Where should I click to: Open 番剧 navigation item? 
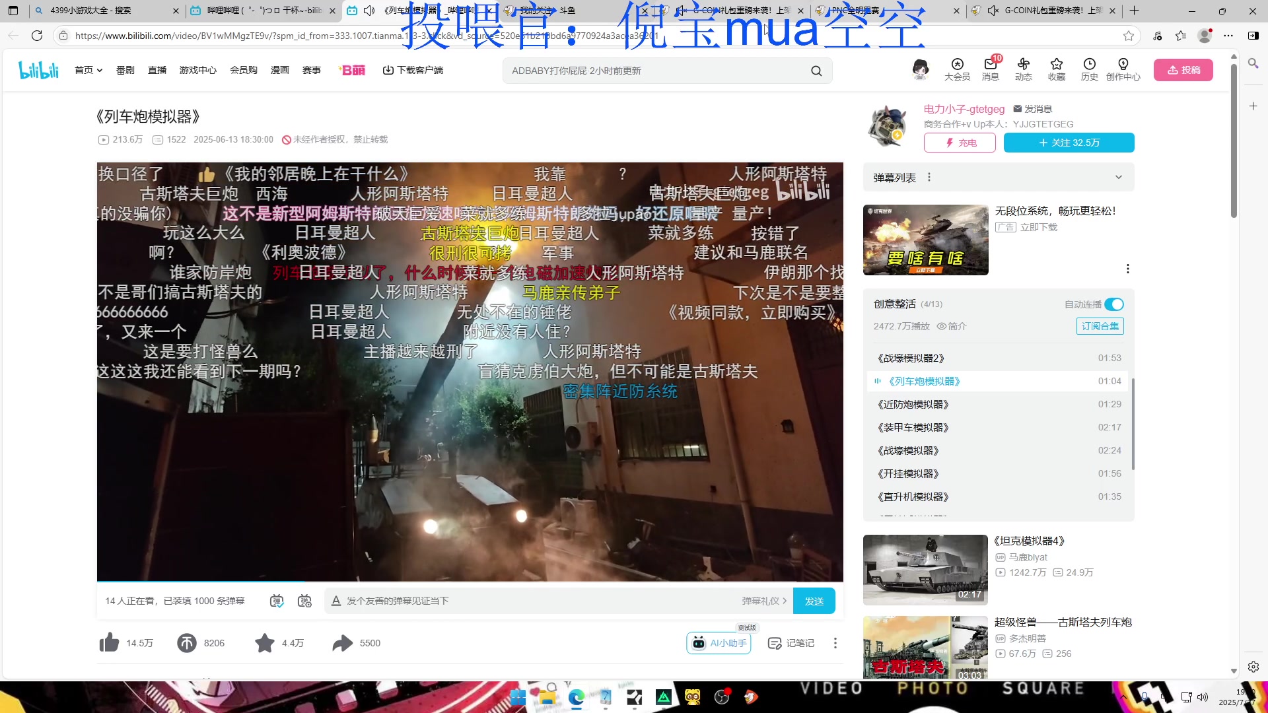pos(125,70)
